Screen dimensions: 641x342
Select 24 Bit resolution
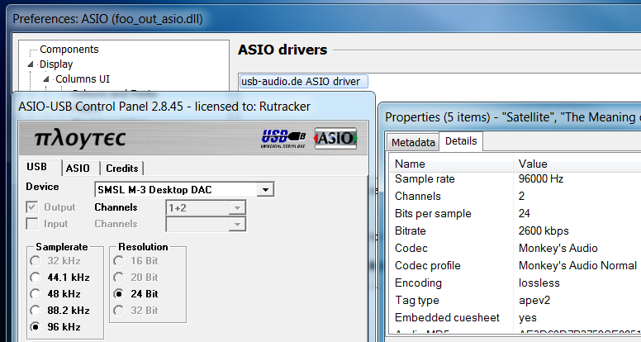[120, 293]
